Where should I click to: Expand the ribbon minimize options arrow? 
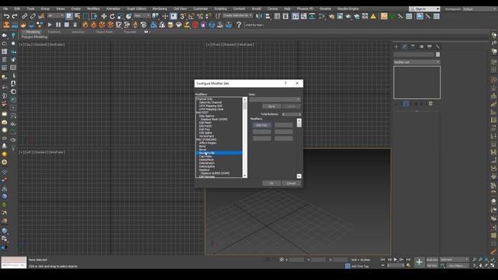click(x=149, y=32)
